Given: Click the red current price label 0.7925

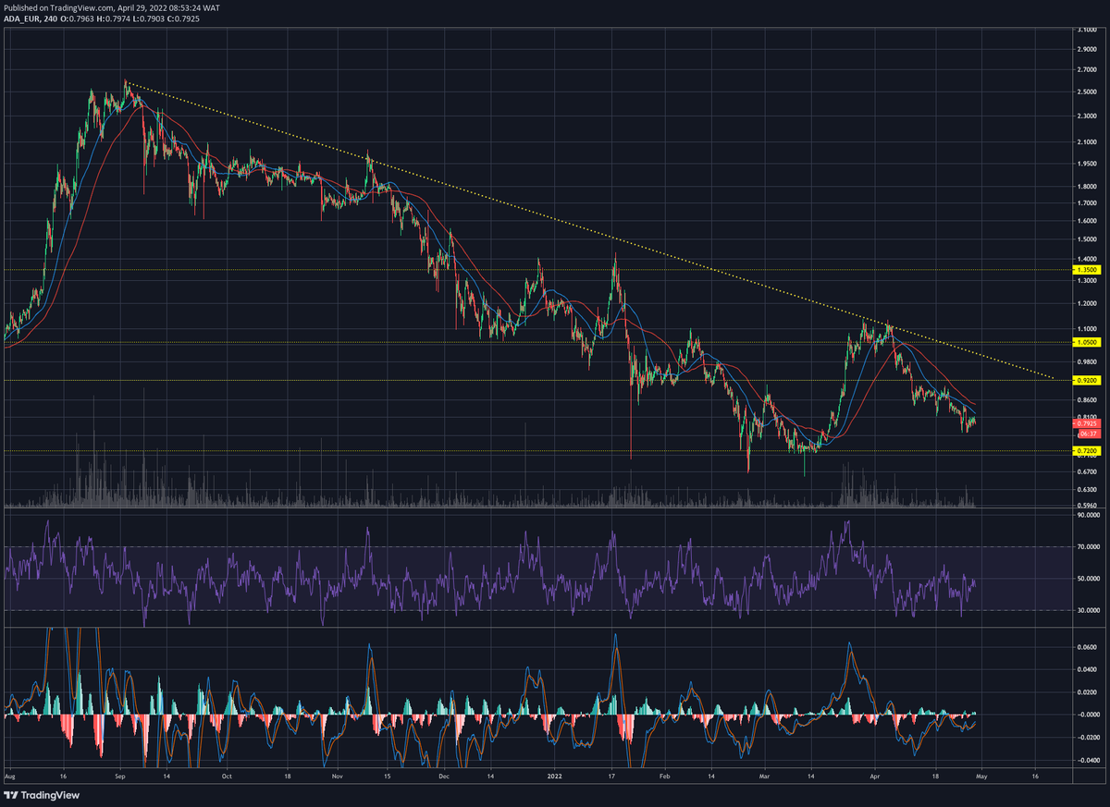Looking at the screenshot, I should (x=1085, y=423).
